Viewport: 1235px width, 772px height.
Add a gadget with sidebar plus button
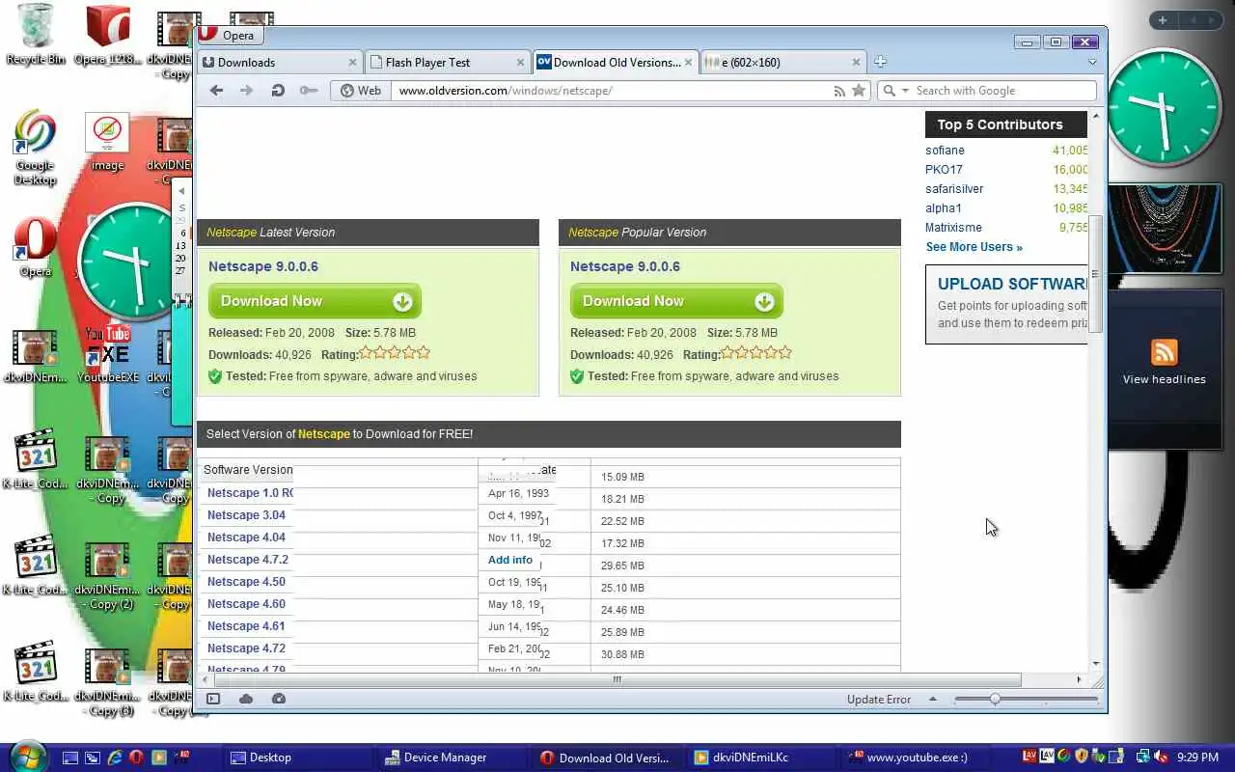(1163, 20)
